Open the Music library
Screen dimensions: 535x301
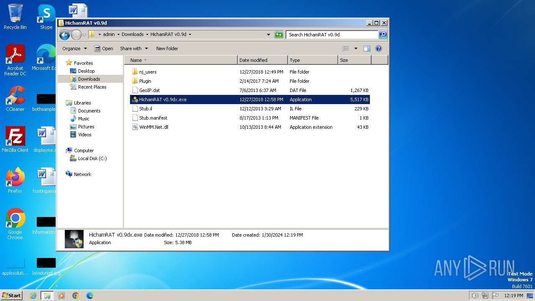tap(84, 119)
